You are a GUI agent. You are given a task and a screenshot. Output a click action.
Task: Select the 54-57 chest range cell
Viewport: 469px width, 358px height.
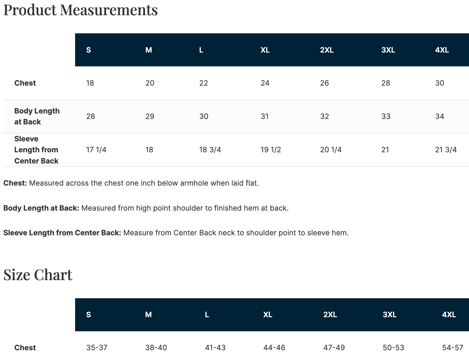click(x=452, y=348)
